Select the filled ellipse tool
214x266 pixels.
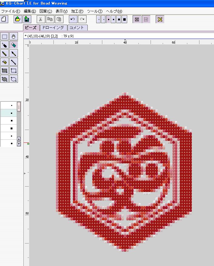click(x=5, y=79)
